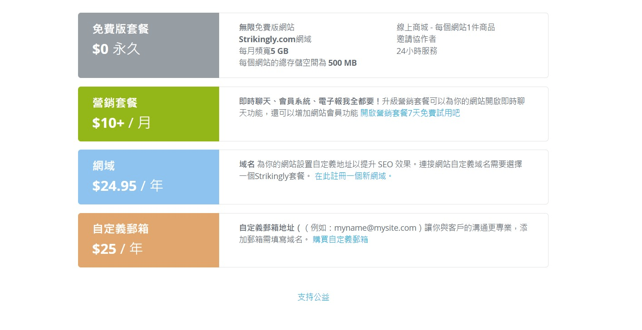
Task: Click the 自定義郵箱 heading in the orange panel
Action: tap(120, 229)
